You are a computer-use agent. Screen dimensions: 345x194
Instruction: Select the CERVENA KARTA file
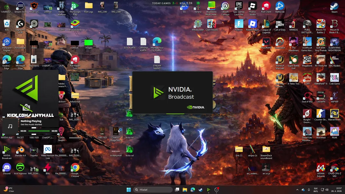click(x=143, y=45)
